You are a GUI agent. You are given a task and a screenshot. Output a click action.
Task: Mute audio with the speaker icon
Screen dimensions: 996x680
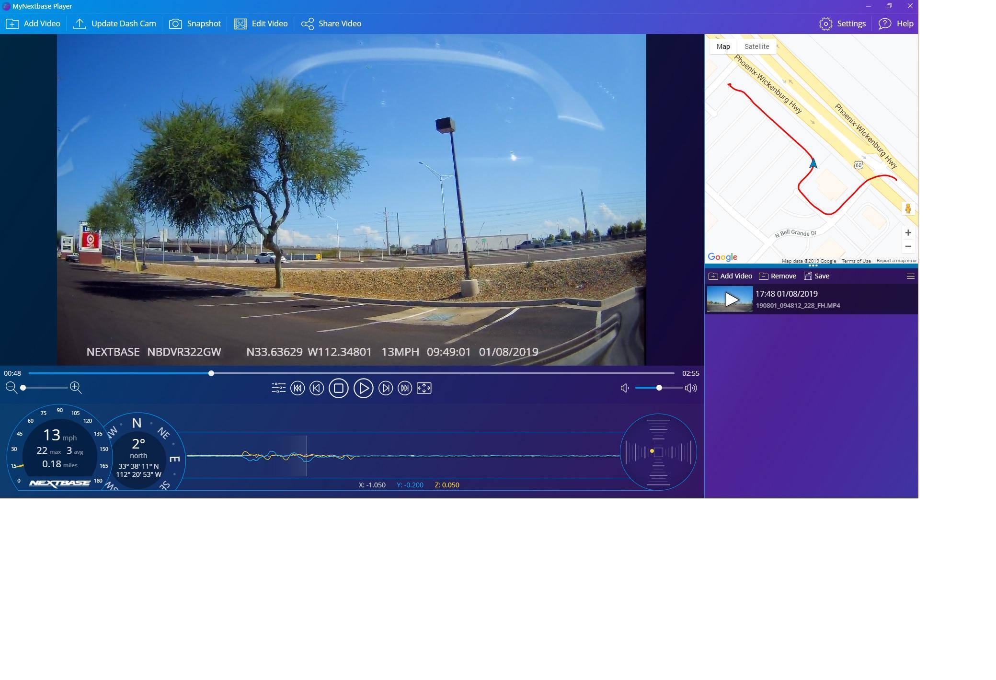pyautogui.click(x=625, y=388)
